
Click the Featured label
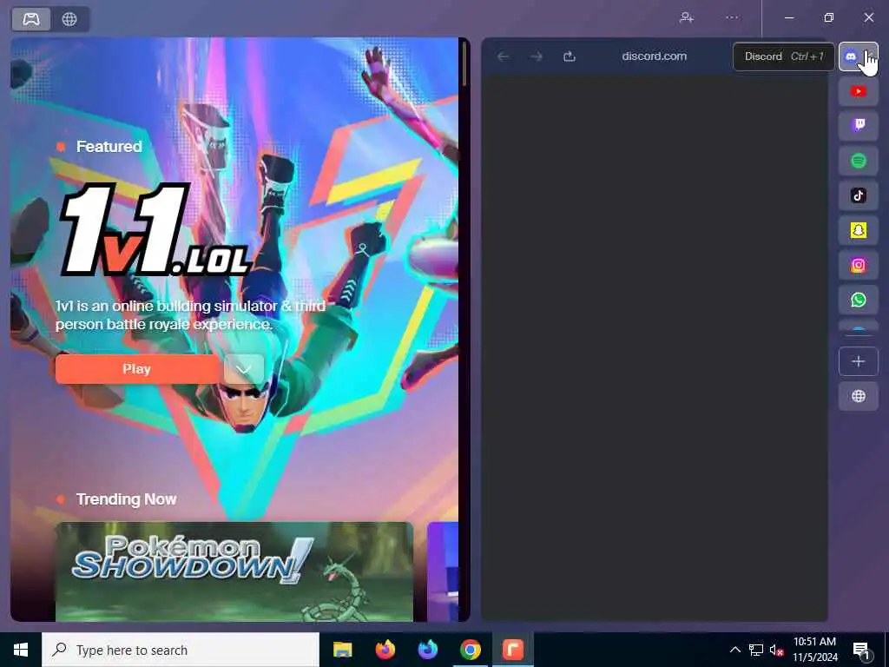pos(109,146)
